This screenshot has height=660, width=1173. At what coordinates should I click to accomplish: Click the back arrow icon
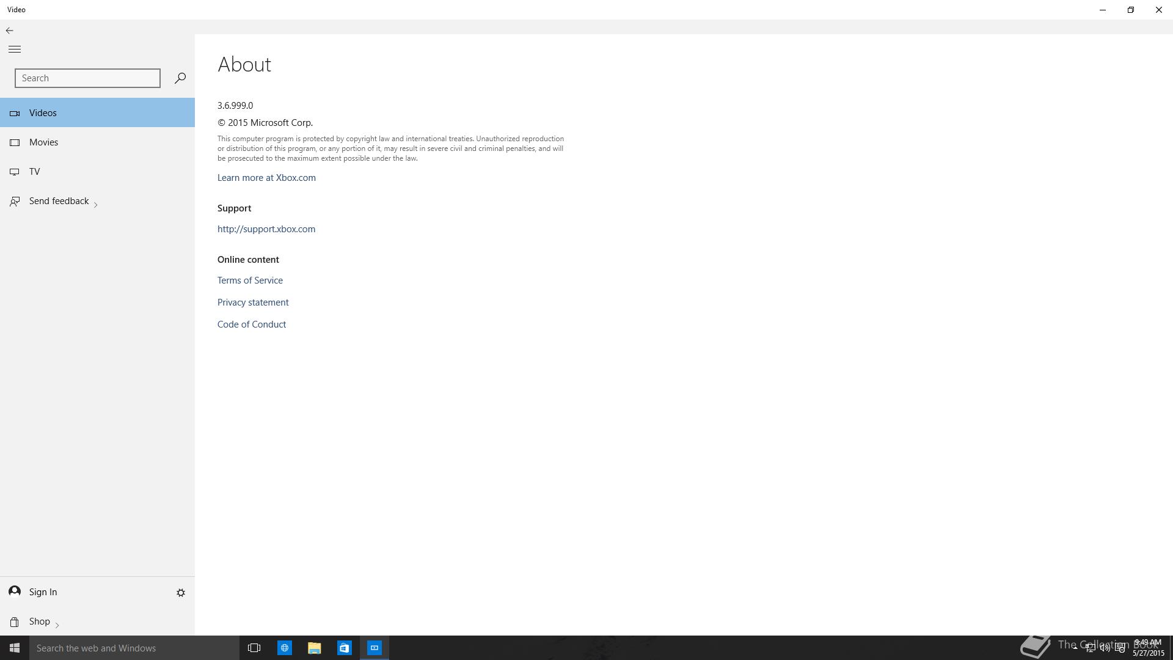[10, 31]
